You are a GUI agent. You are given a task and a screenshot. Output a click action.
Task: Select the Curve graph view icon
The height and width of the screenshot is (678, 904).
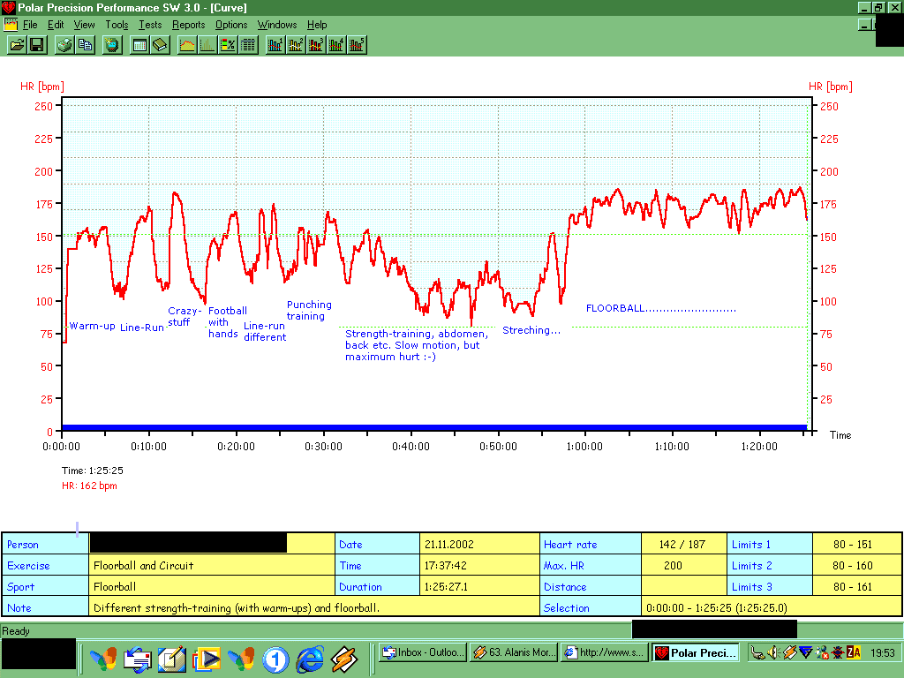coord(187,45)
